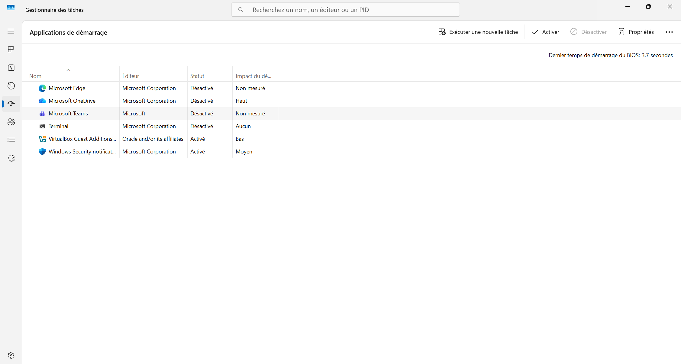This screenshot has height=364, width=681.
Task: Select the Terminal row name
Action: [58, 126]
